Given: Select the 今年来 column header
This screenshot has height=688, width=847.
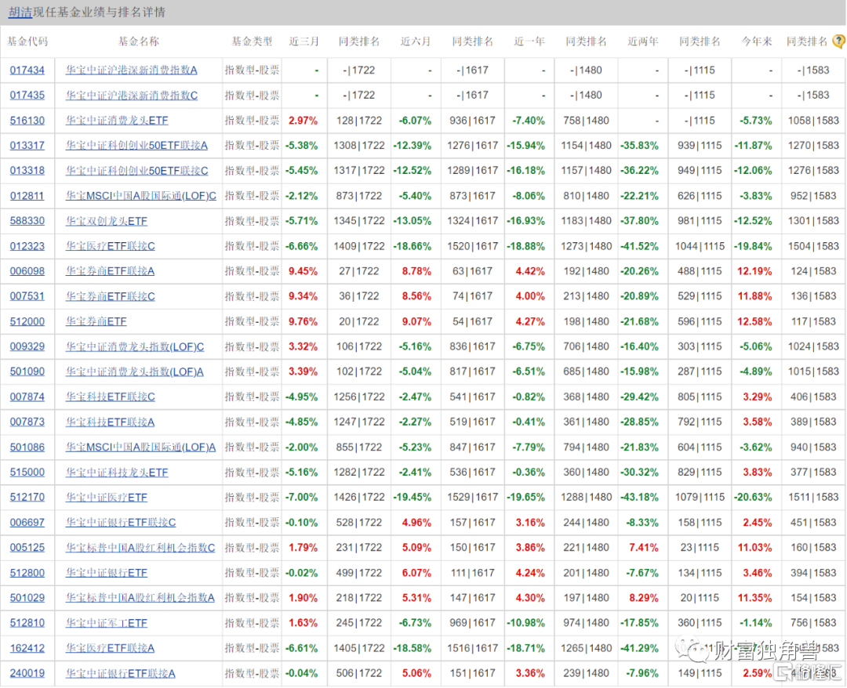Looking at the screenshot, I should pos(757,42).
